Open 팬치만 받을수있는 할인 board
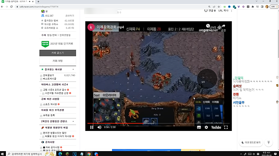This screenshot has height=156, width=279. pos(55,133)
